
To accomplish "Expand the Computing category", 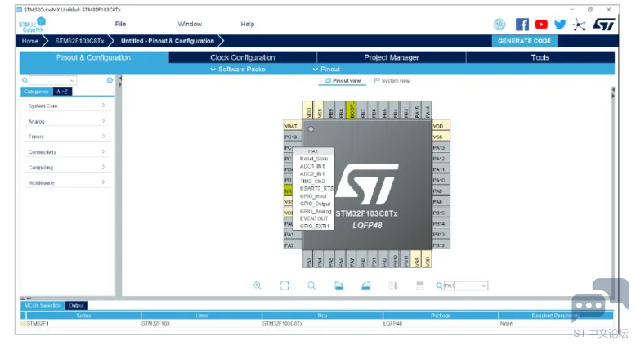I will point(65,167).
